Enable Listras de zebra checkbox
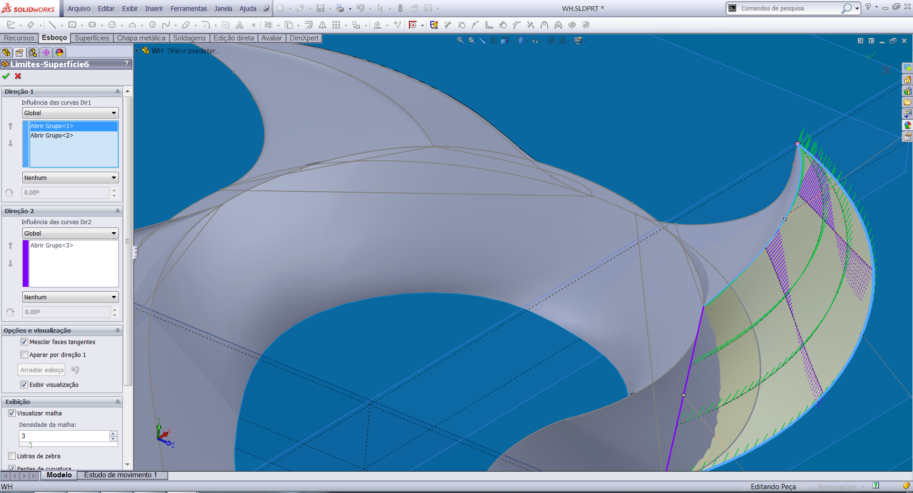 (12, 456)
